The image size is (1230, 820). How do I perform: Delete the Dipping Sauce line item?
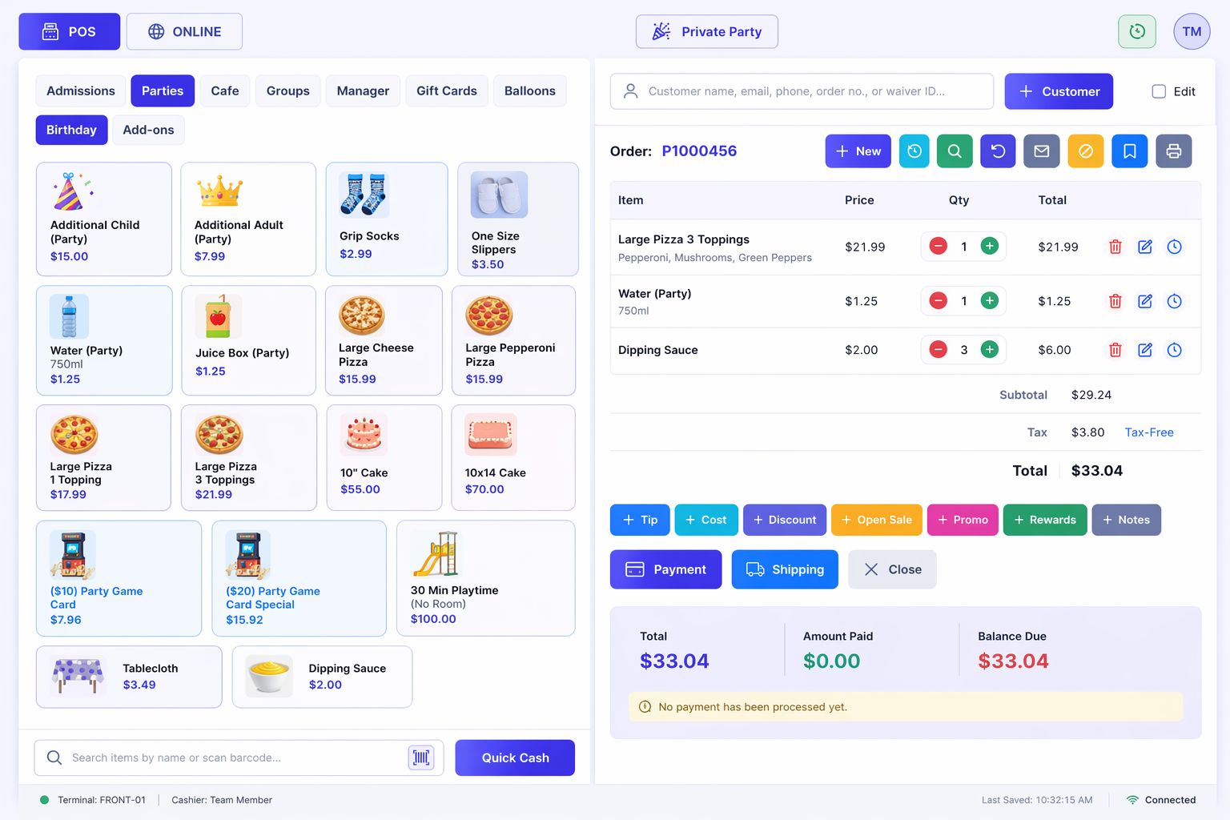tap(1115, 350)
